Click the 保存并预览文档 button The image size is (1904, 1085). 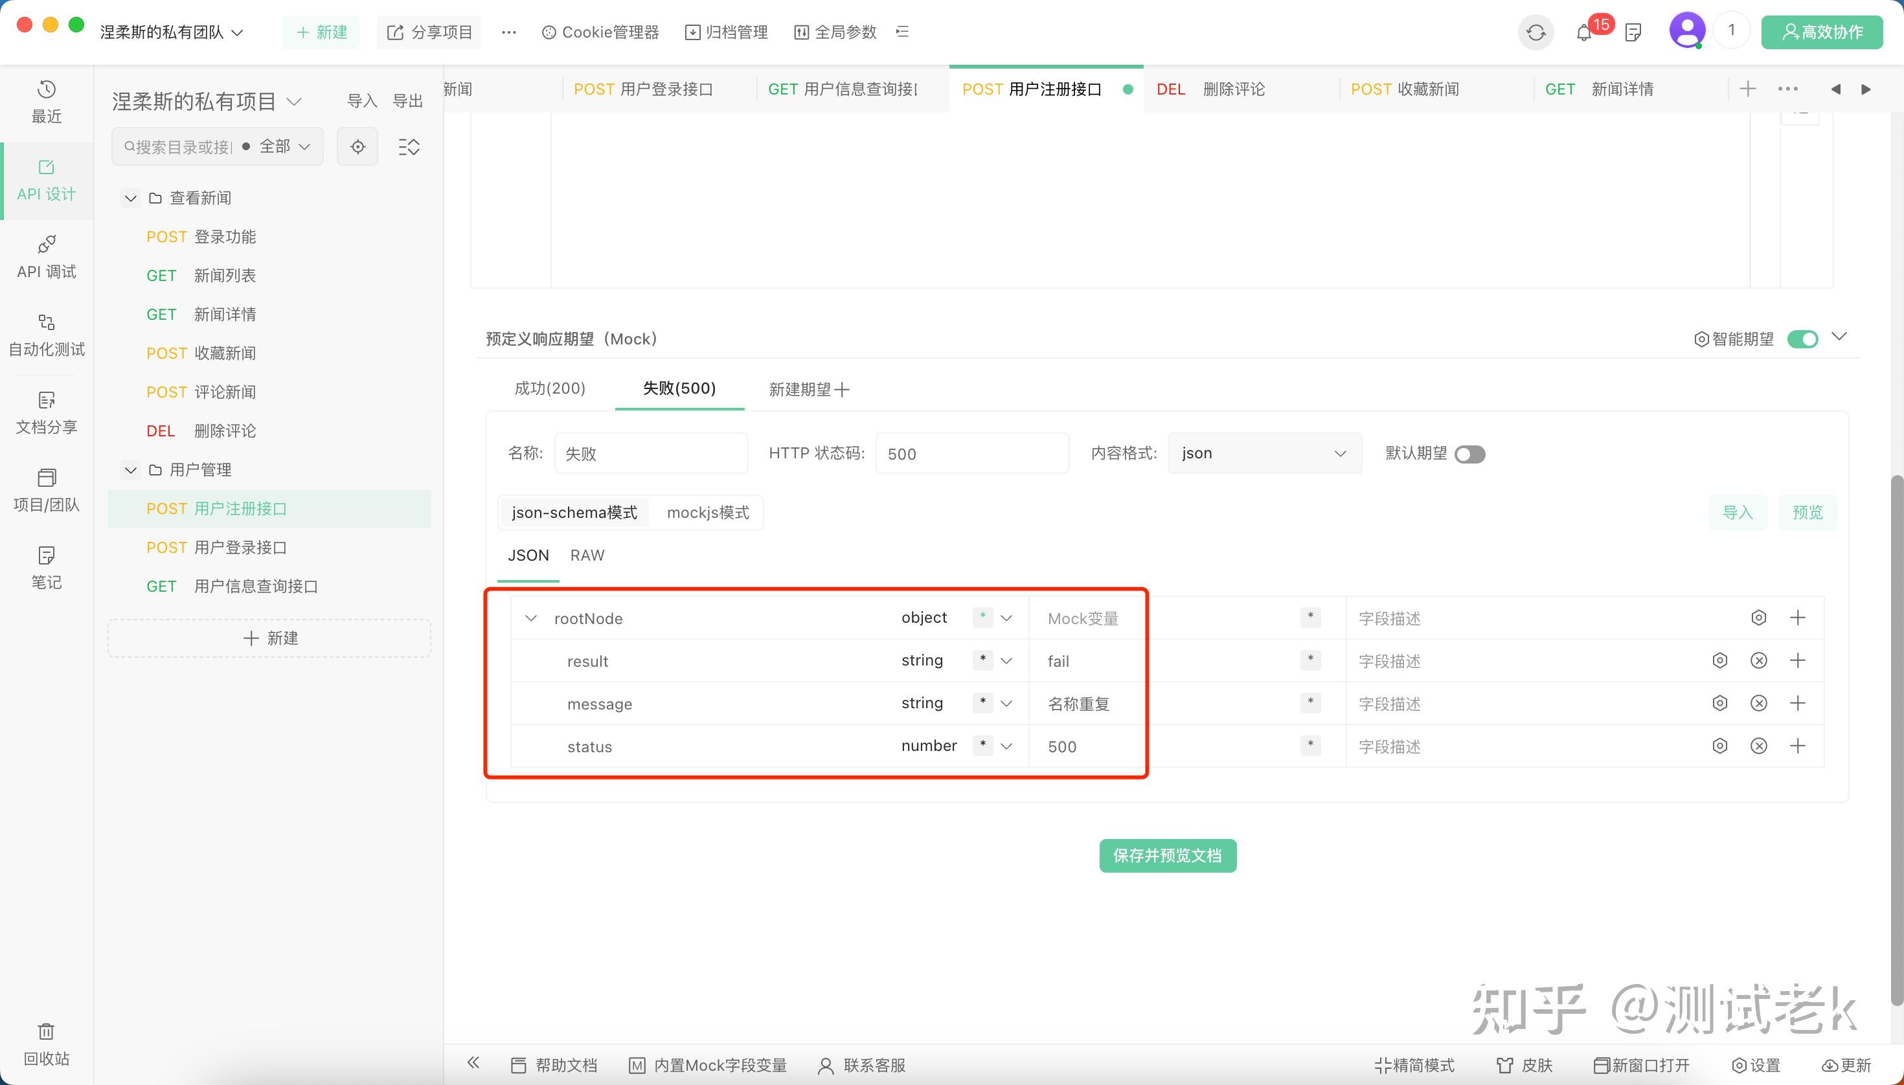coord(1167,855)
